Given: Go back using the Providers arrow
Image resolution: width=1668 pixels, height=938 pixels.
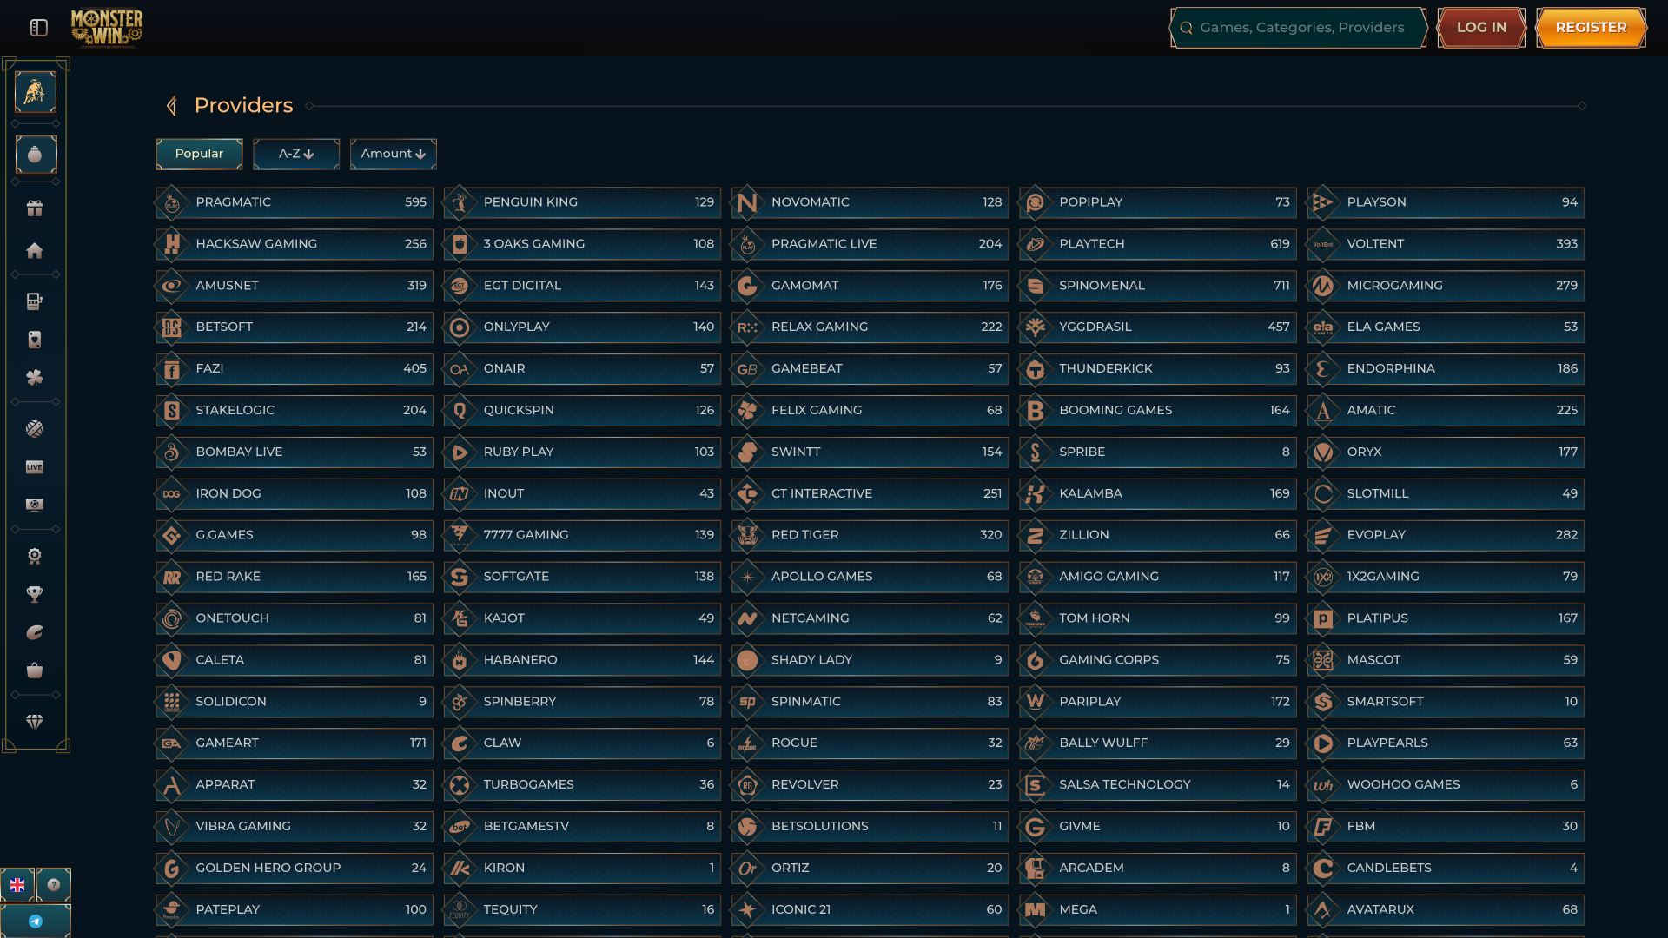Looking at the screenshot, I should (x=172, y=106).
